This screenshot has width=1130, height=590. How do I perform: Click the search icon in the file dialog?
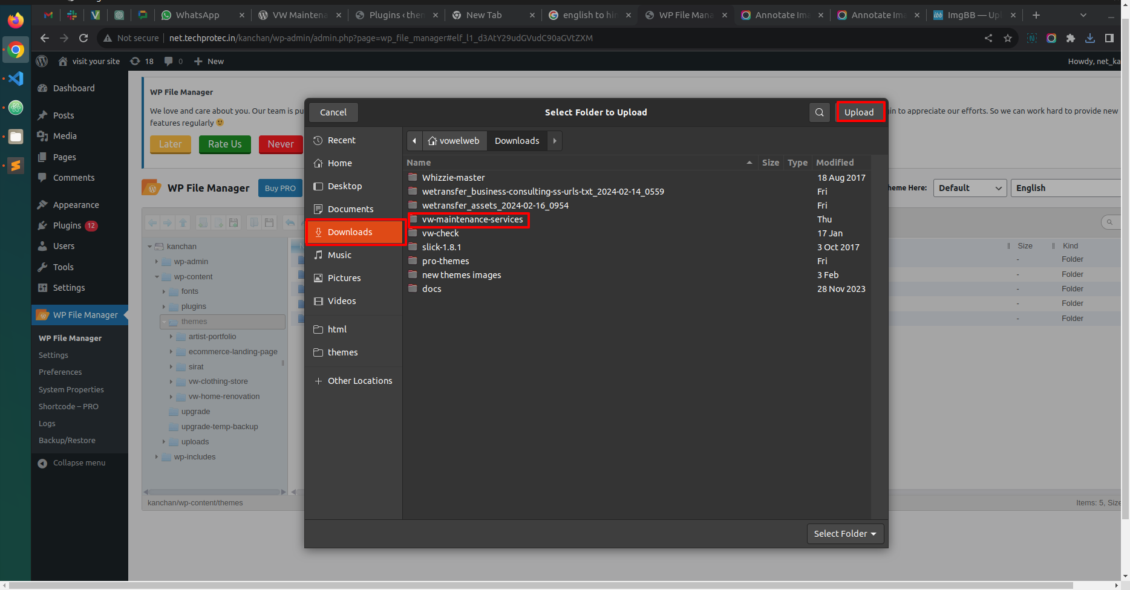pos(820,112)
